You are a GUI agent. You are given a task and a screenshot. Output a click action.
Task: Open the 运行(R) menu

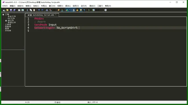pyautogui.click(x=84, y=6)
